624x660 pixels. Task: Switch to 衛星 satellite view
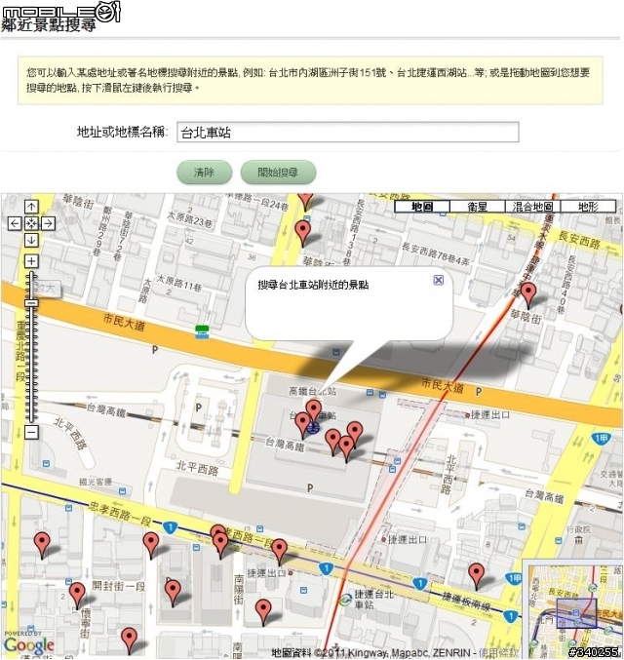477,207
